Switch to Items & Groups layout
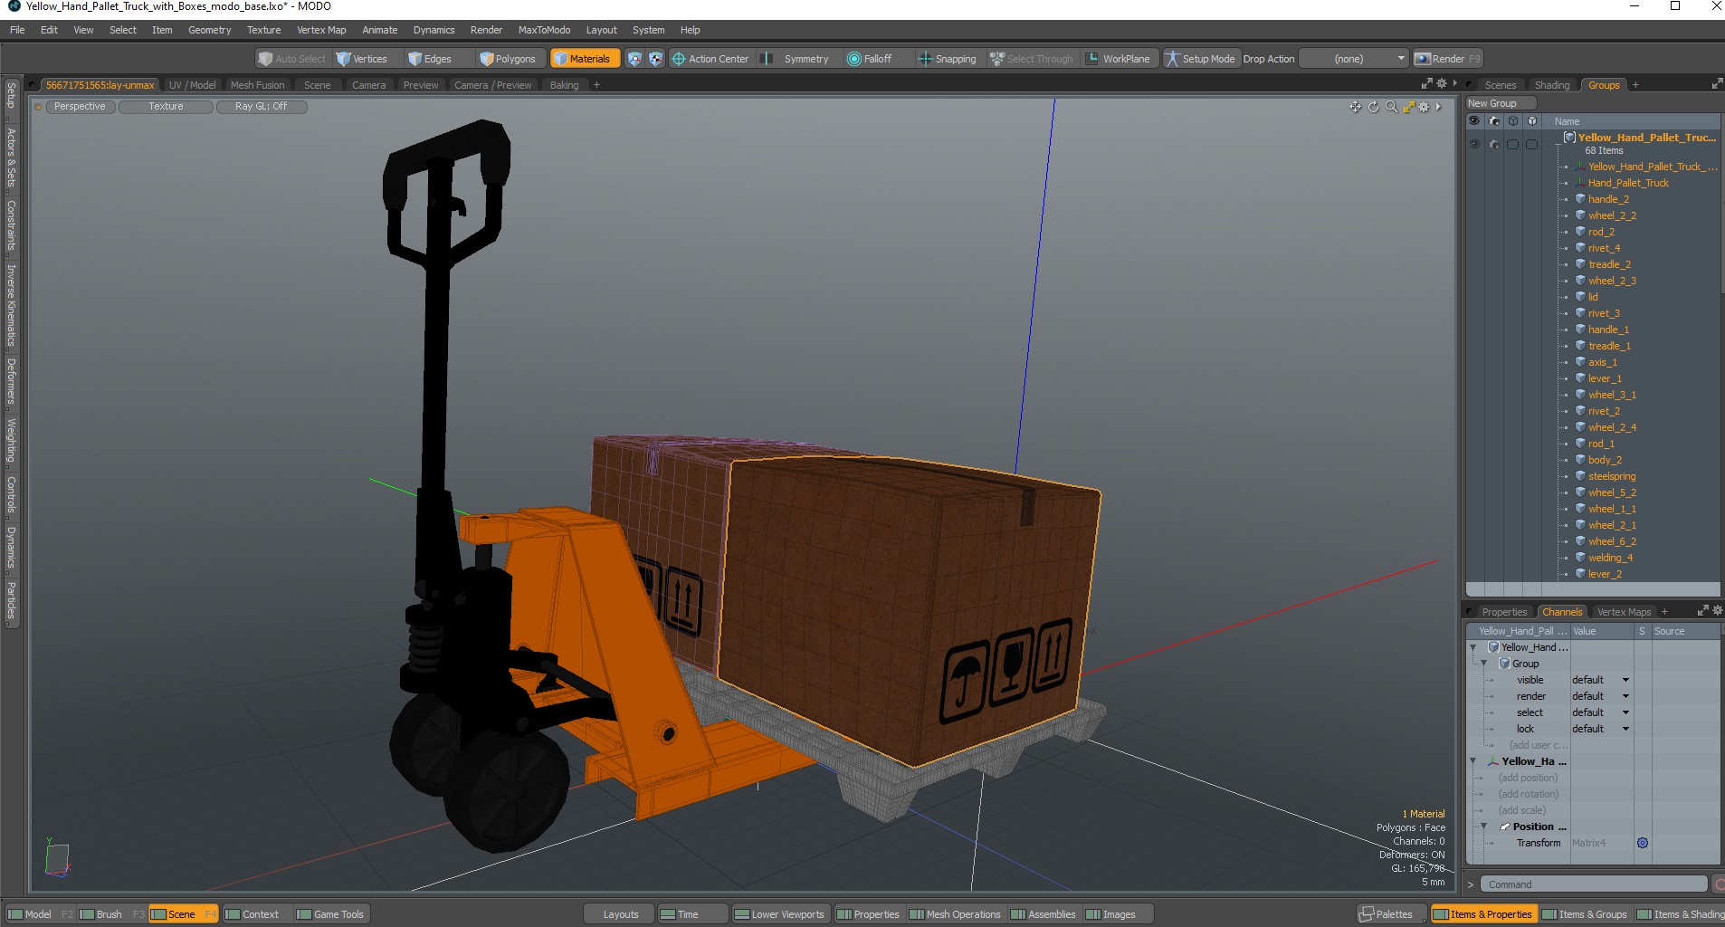The width and height of the screenshot is (1725, 927). 1584,914
